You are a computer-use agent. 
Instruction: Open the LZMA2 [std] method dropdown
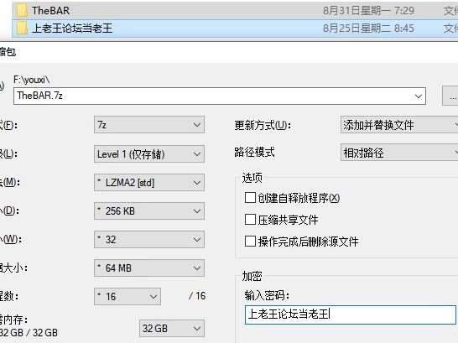[x=149, y=183]
